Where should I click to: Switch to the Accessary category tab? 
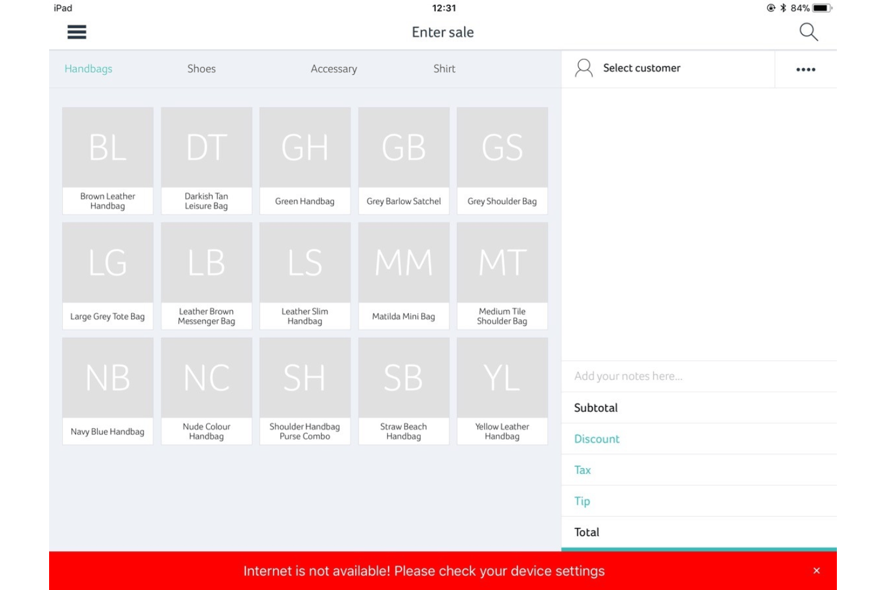(334, 69)
